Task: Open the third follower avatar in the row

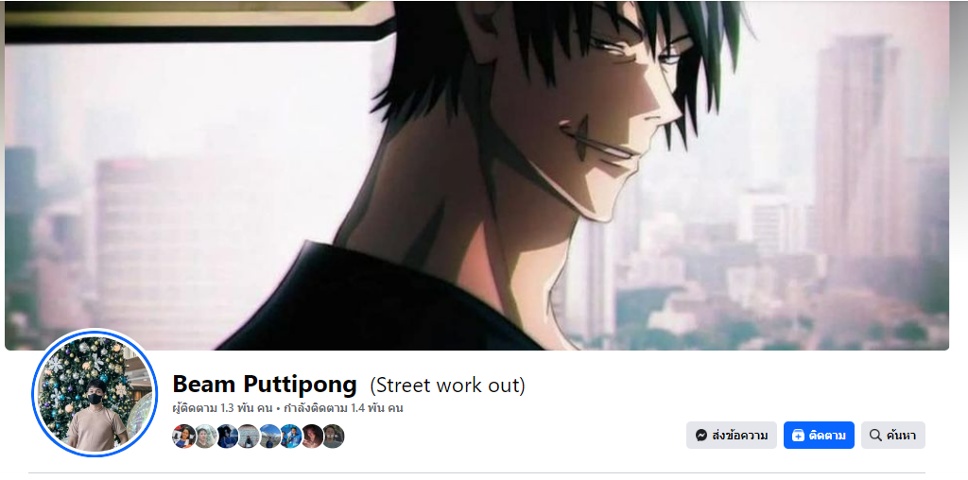Action: pyautogui.click(x=227, y=437)
